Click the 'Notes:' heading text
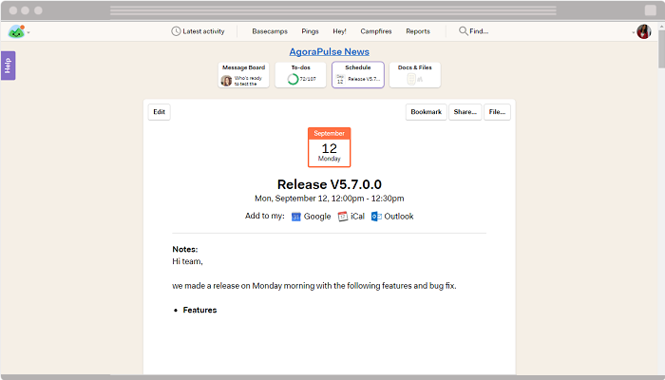 click(185, 249)
